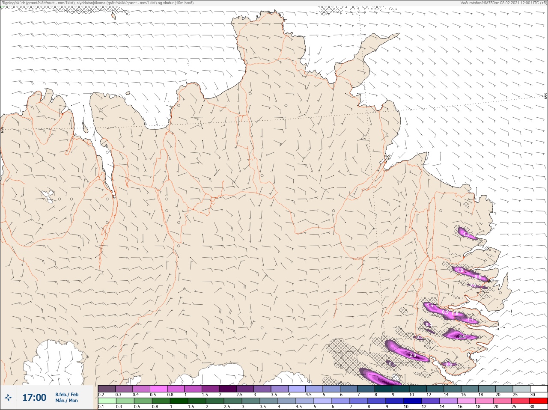Screen dimensions: 548x410
Task: Click the map title starting 'Rigning/skúrir'
Action: 98,3
